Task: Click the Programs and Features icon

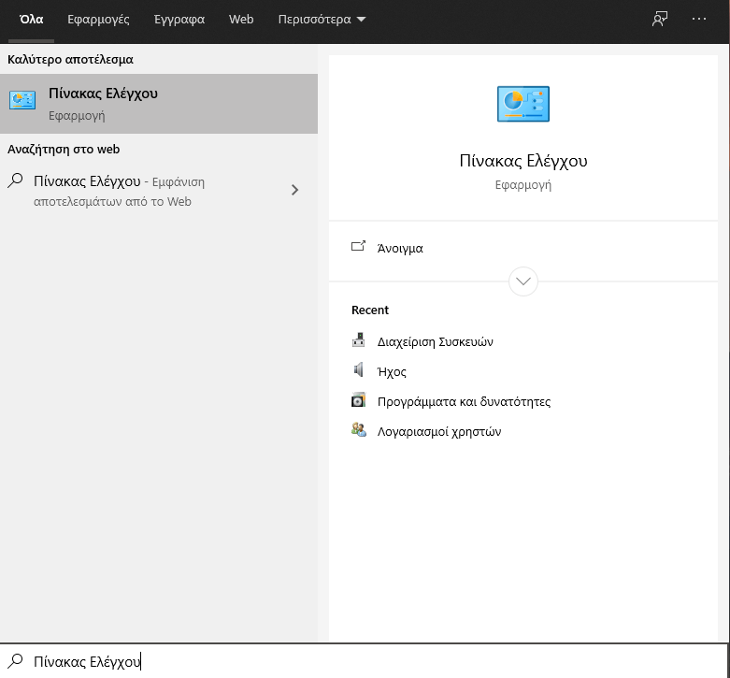Action: coord(359,401)
